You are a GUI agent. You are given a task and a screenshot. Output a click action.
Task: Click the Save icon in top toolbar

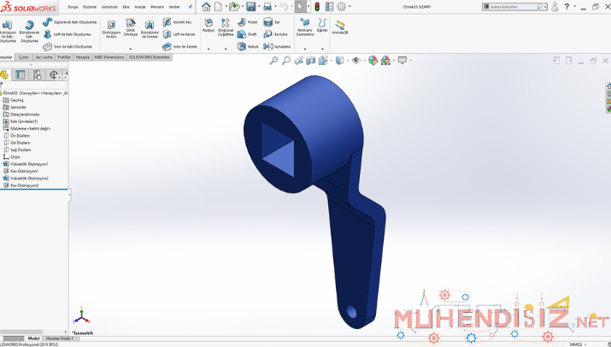point(251,7)
